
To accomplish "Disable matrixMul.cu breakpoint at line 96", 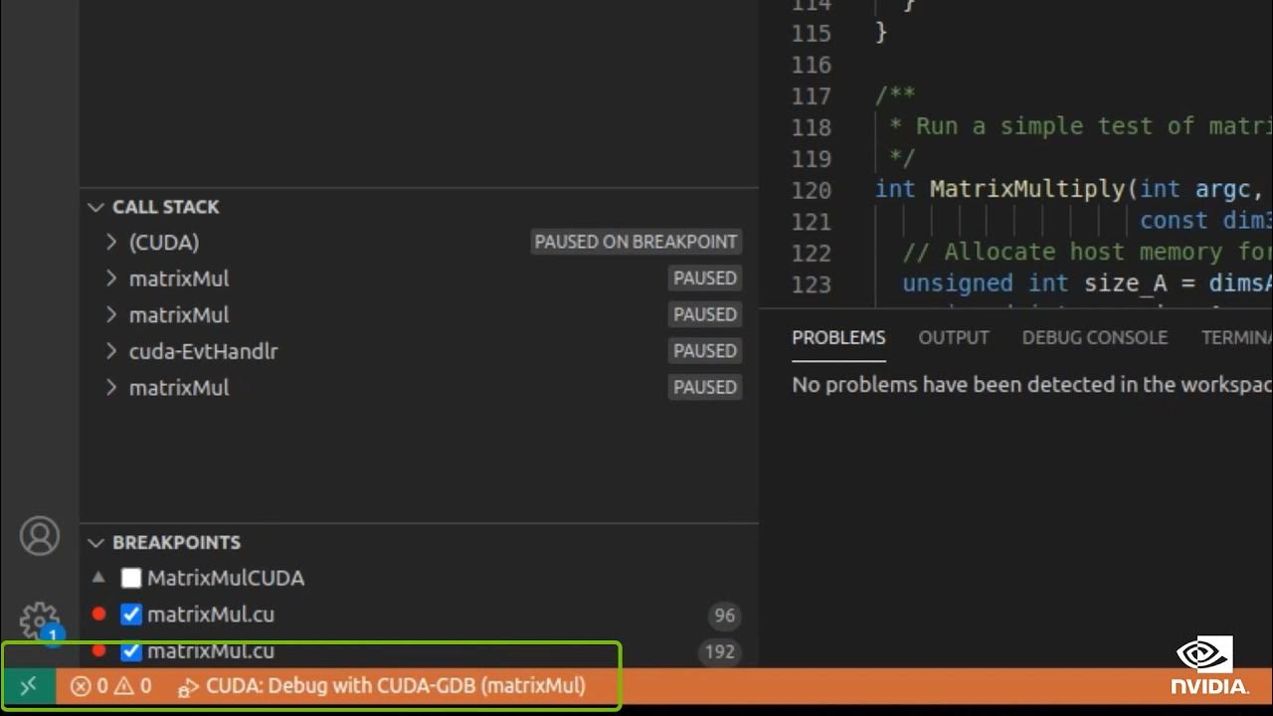I will pyautogui.click(x=131, y=615).
